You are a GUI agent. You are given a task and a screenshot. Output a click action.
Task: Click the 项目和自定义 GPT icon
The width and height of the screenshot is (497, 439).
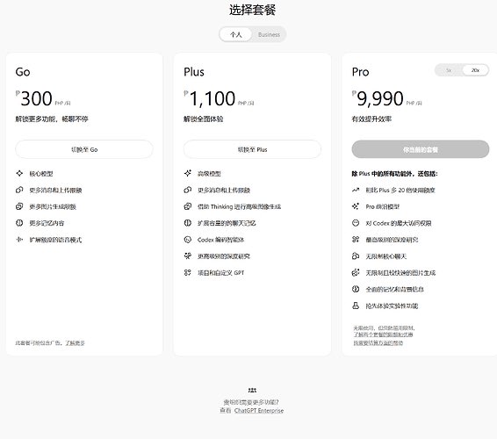[188, 272]
